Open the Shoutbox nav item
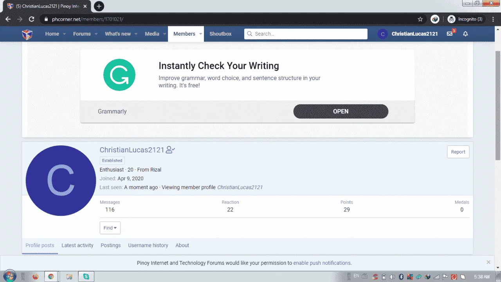This screenshot has width=501, height=282. coord(220,34)
